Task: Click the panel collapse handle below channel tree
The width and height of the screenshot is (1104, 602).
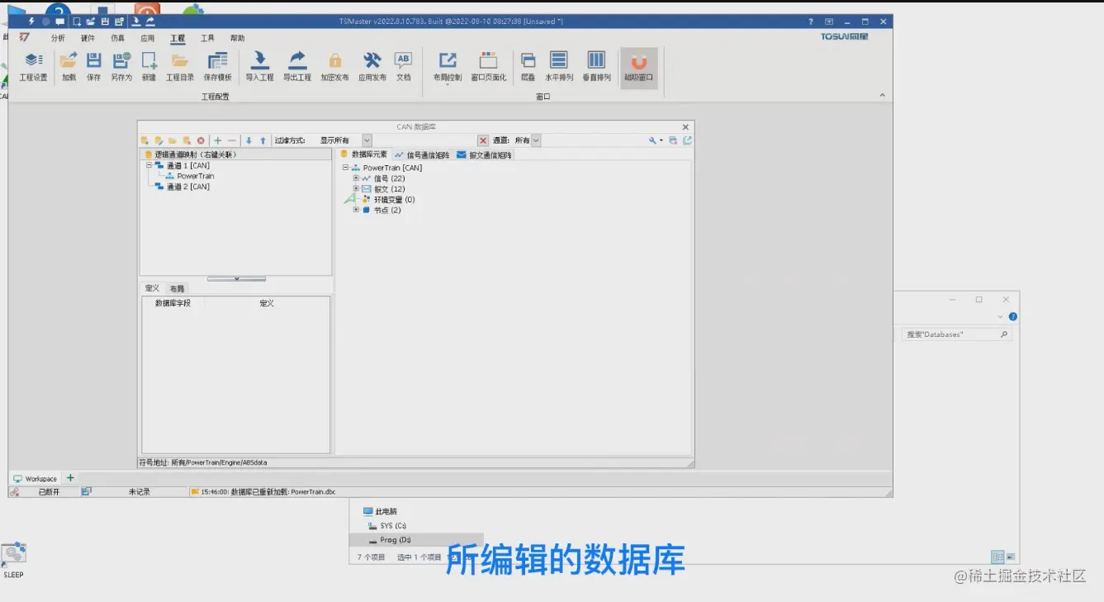Action: pyautogui.click(x=236, y=278)
